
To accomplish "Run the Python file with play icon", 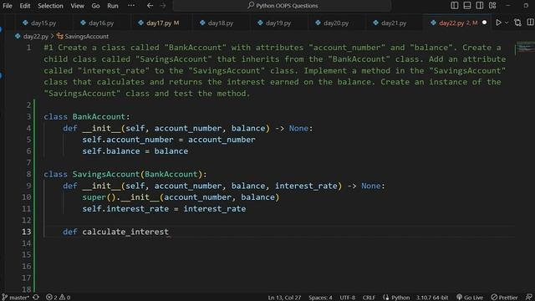I will click(x=498, y=23).
